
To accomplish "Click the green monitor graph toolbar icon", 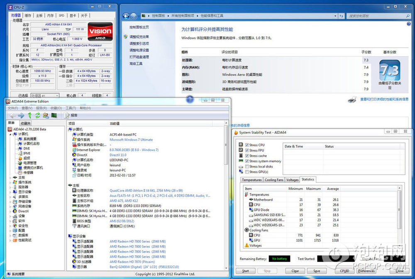I will [x=54, y=115].
